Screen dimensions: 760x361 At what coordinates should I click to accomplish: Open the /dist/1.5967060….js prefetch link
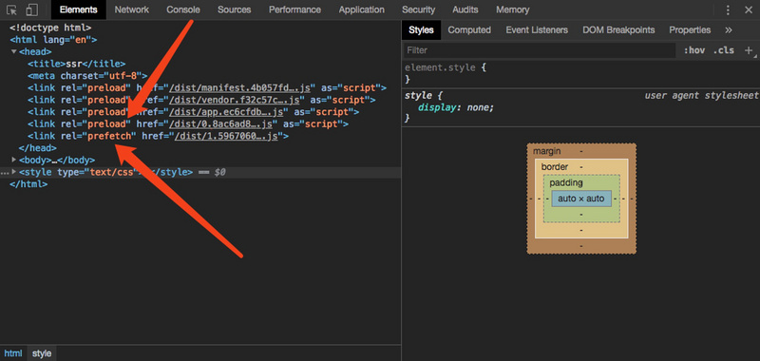(225, 136)
